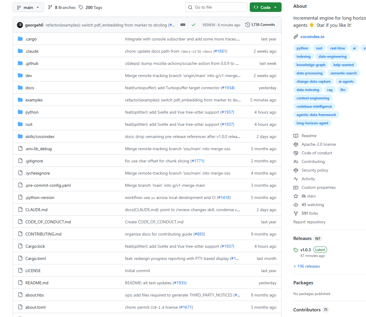Open the cocoindex.io website link
Image resolution: width=366 pixels, height=317 pixels.
click(x=312, y=37)
